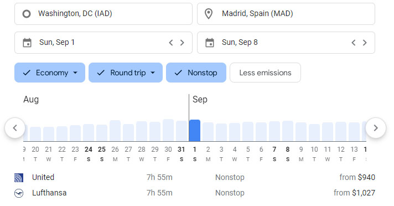Open the United flight from $940
The height and width of the screenshot is (206, 394).
tap(194, 177)
